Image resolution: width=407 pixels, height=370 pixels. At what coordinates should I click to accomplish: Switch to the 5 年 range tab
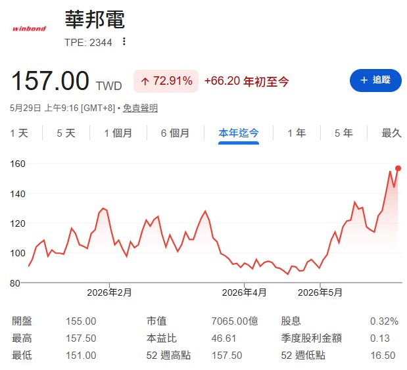pyautogui.click(x=344, y=133)
